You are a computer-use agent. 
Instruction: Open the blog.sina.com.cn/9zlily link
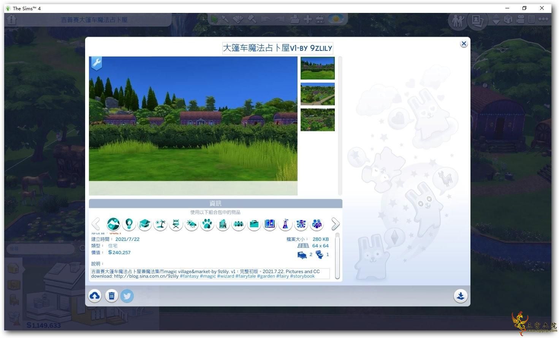(x=146, y=276)
